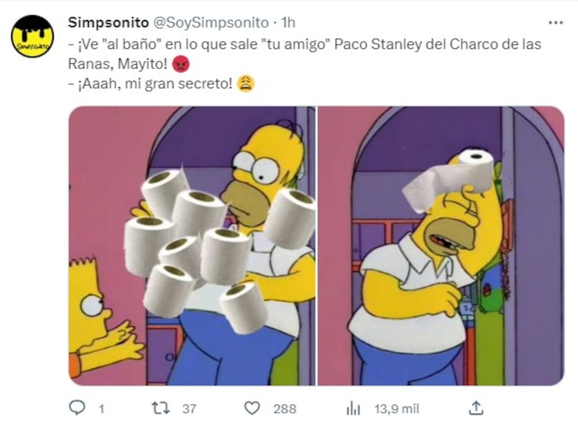Click the 288 likes count
578x428 pixels.
(x=285, y=409)
